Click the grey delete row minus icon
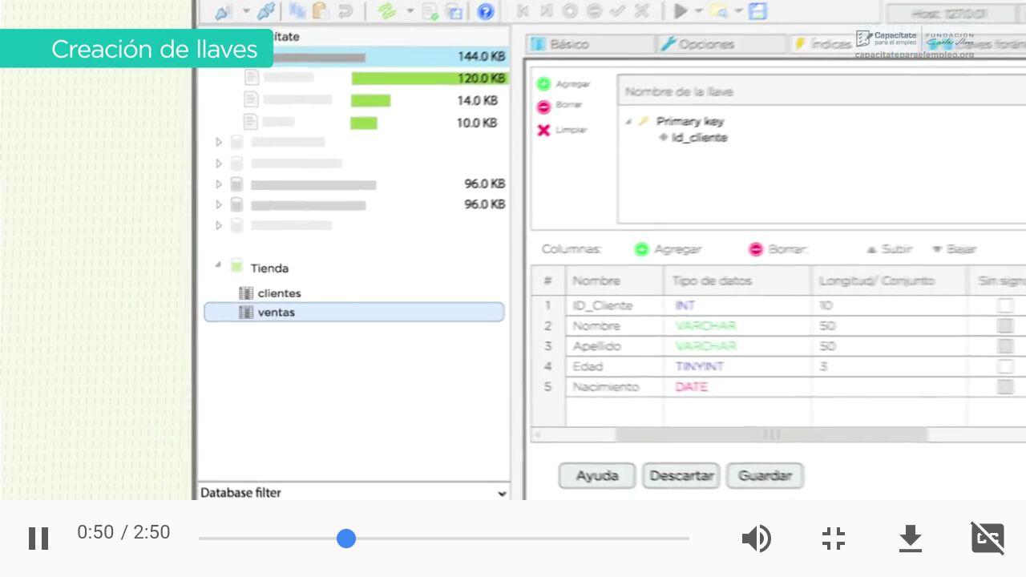This screenshot has width=1026, height=577. (594, 11)
